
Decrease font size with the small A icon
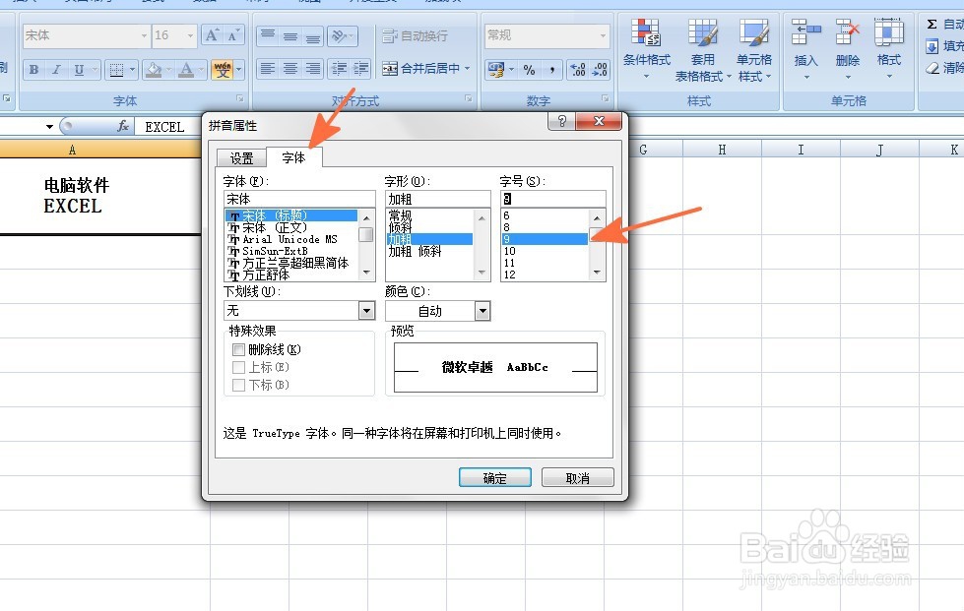pyautogui.click(x=233, y=35)
